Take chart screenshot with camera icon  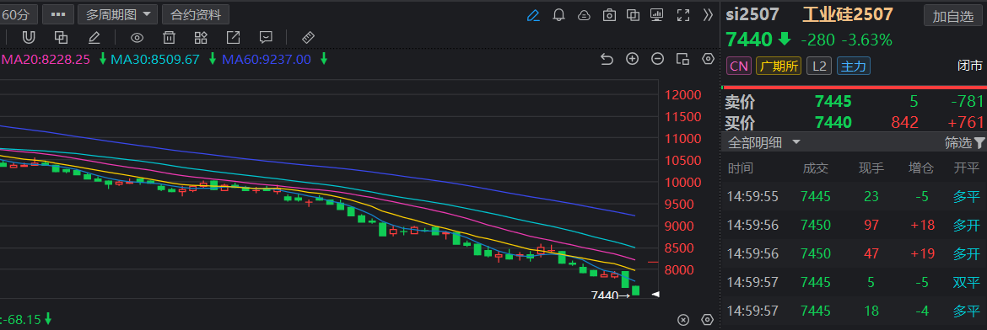coord(609,14)
